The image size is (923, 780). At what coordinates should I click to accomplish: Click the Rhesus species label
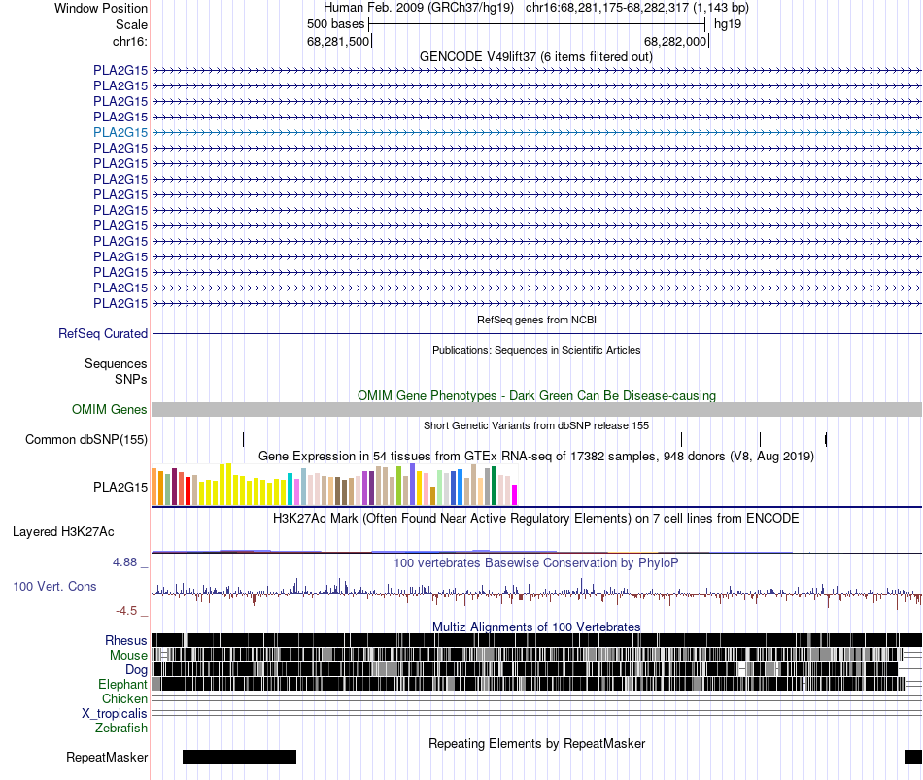click(125, 640)
